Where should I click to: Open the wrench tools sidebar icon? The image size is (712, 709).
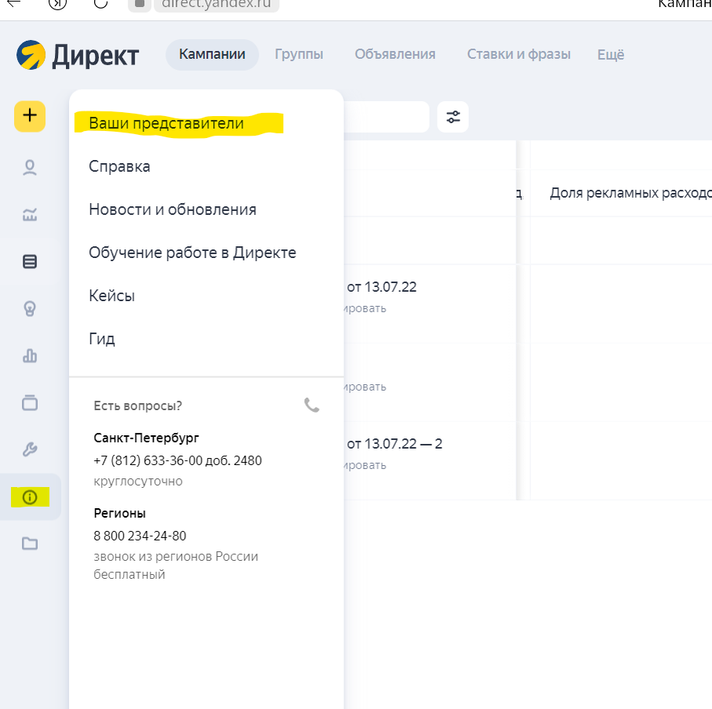[30, 449]
